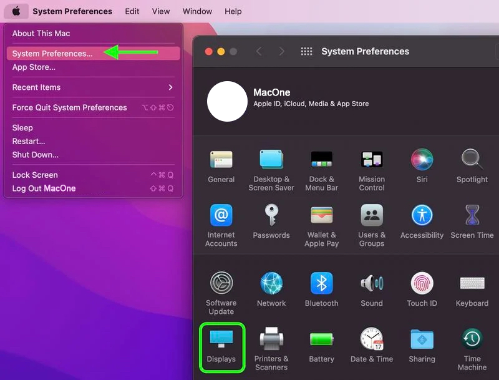Open Battery preferences

click(321, 345)
